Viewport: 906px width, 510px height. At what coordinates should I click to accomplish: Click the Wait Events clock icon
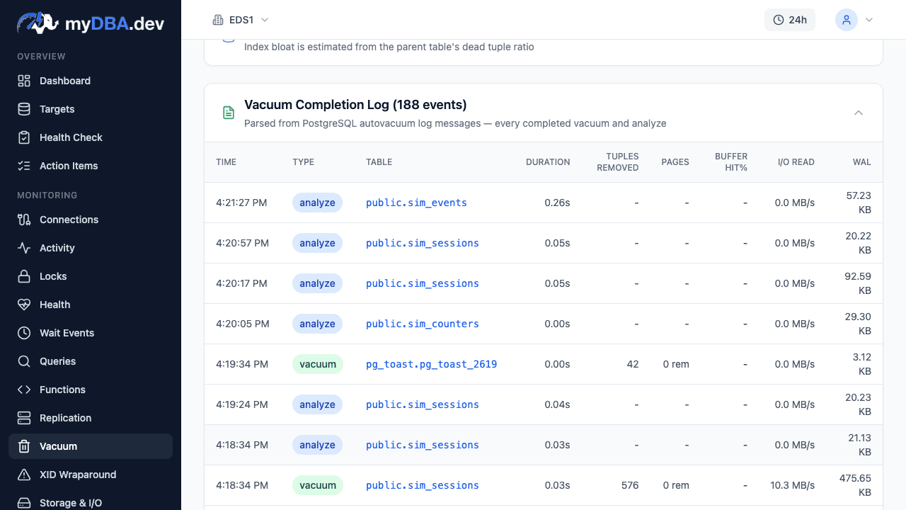[24, 333]
